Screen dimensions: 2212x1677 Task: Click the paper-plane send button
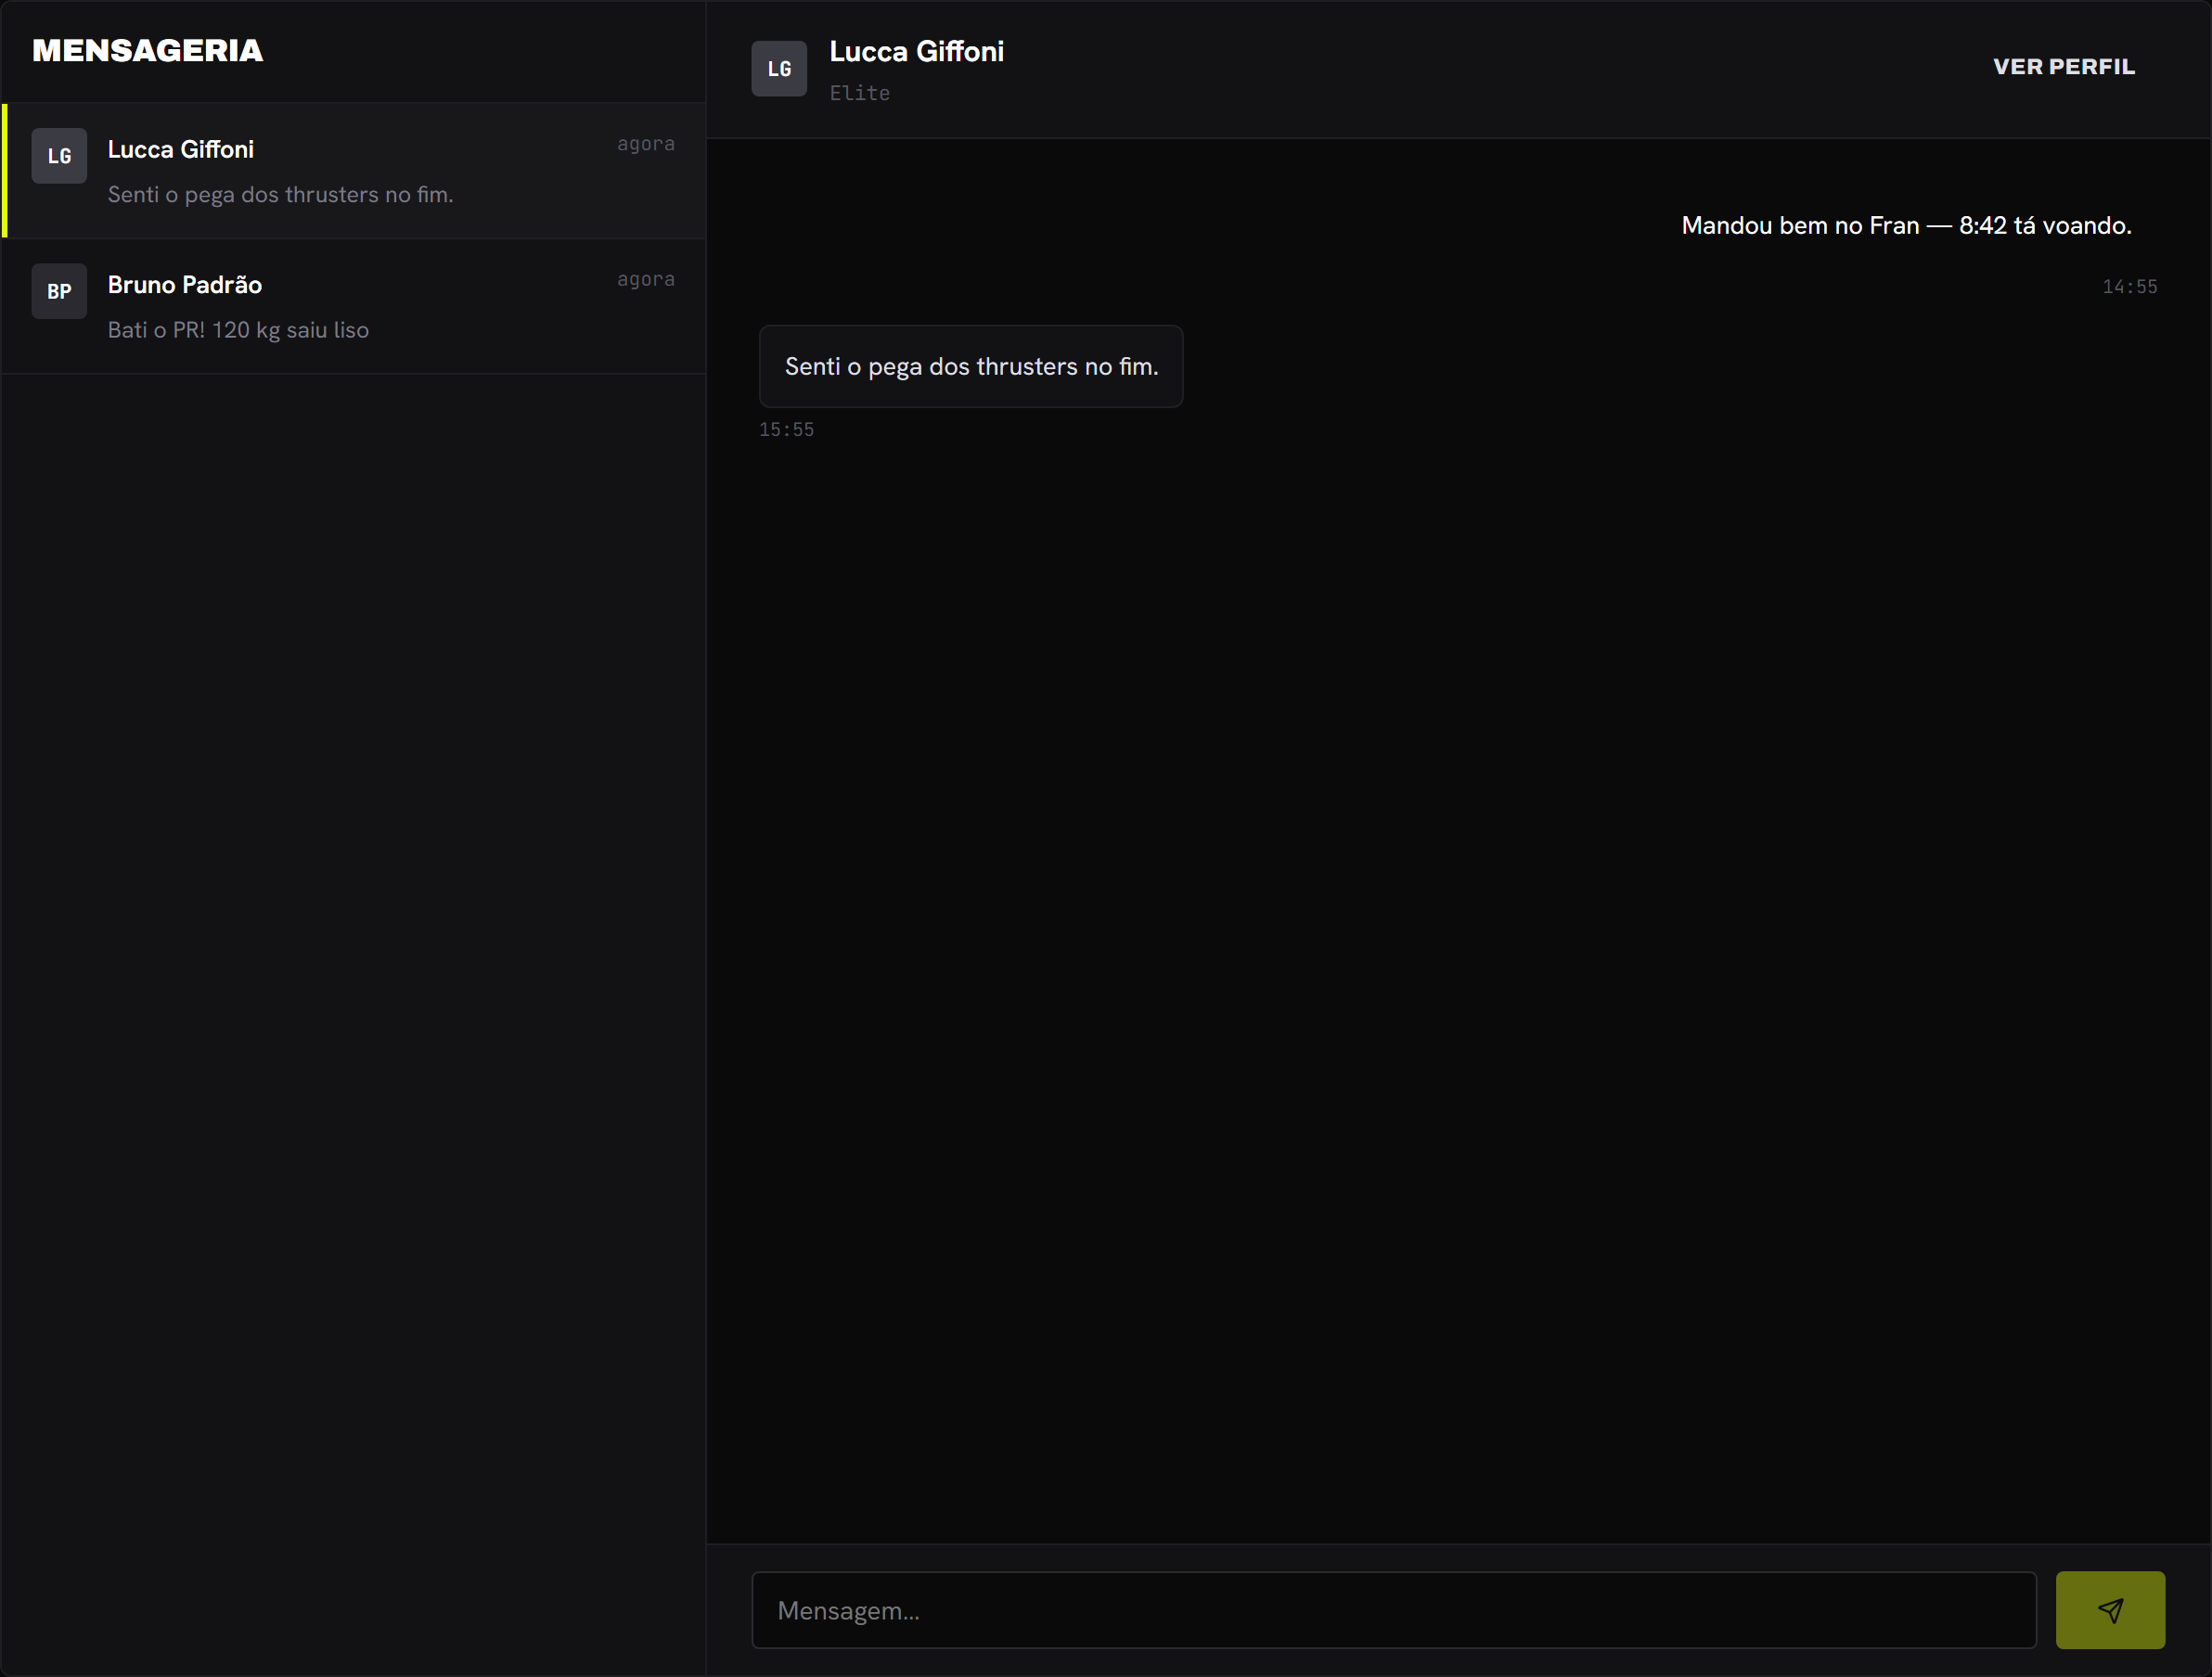click(x=2110, y=1610)
